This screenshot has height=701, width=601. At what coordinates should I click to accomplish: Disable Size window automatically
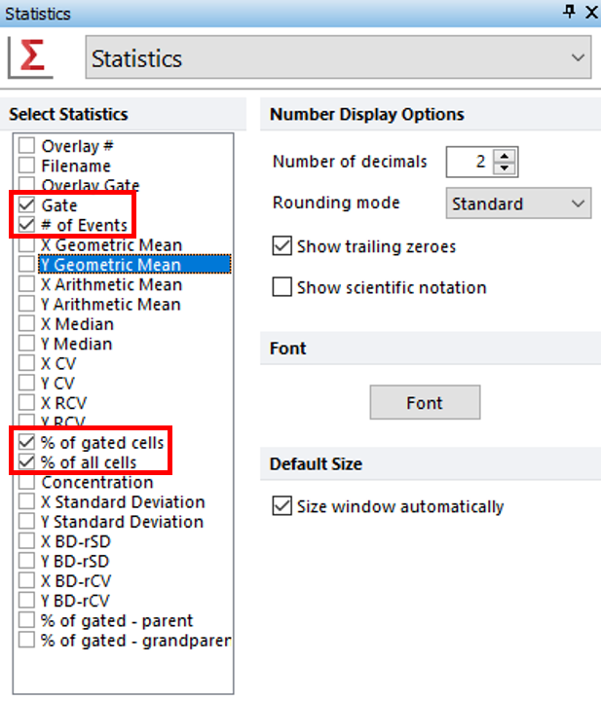[x=282, y=506]
